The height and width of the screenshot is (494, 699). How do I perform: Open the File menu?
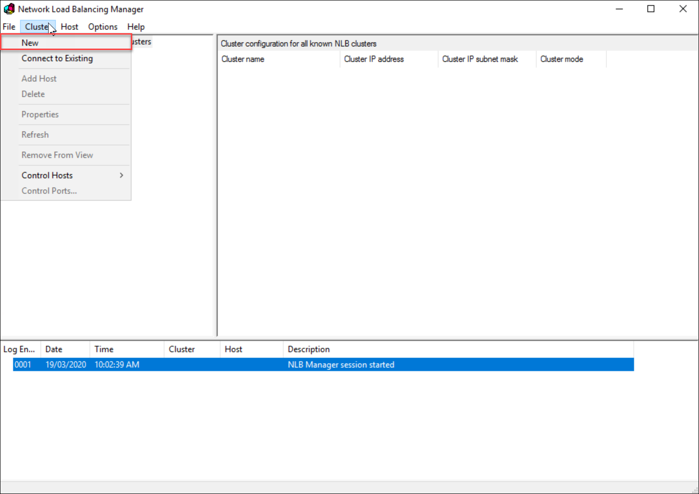pyautogui.click(x=9, y=27)
